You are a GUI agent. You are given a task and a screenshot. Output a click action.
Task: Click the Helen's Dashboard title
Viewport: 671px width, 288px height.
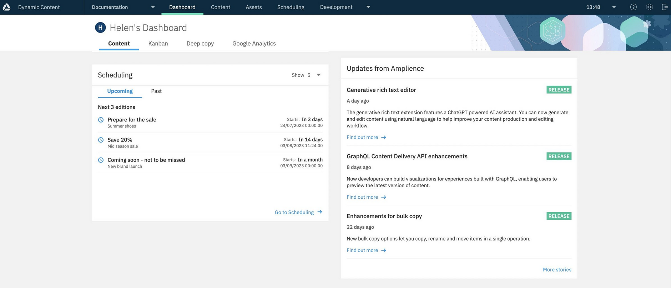pos(148,28)
